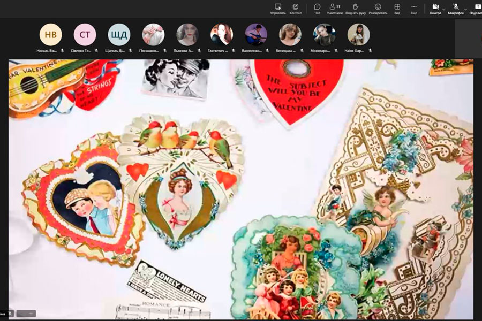Click the zoom control at bottom-left of shared content
The height and width of the screenshot is (321, 482).
26,314
